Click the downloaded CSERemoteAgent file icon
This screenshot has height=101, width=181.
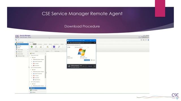69,66
